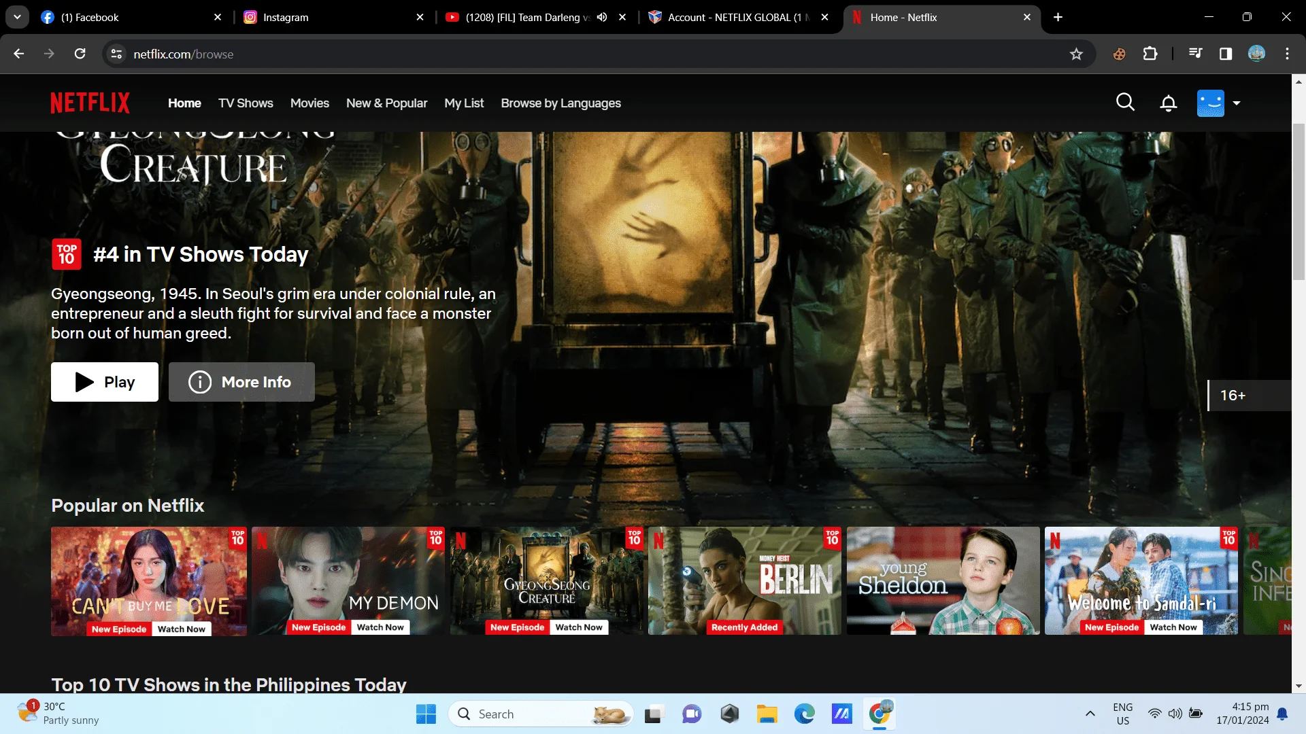Open Chrome profile avatar
This screenshot has width=1306, height=734.
point(1256,54)
